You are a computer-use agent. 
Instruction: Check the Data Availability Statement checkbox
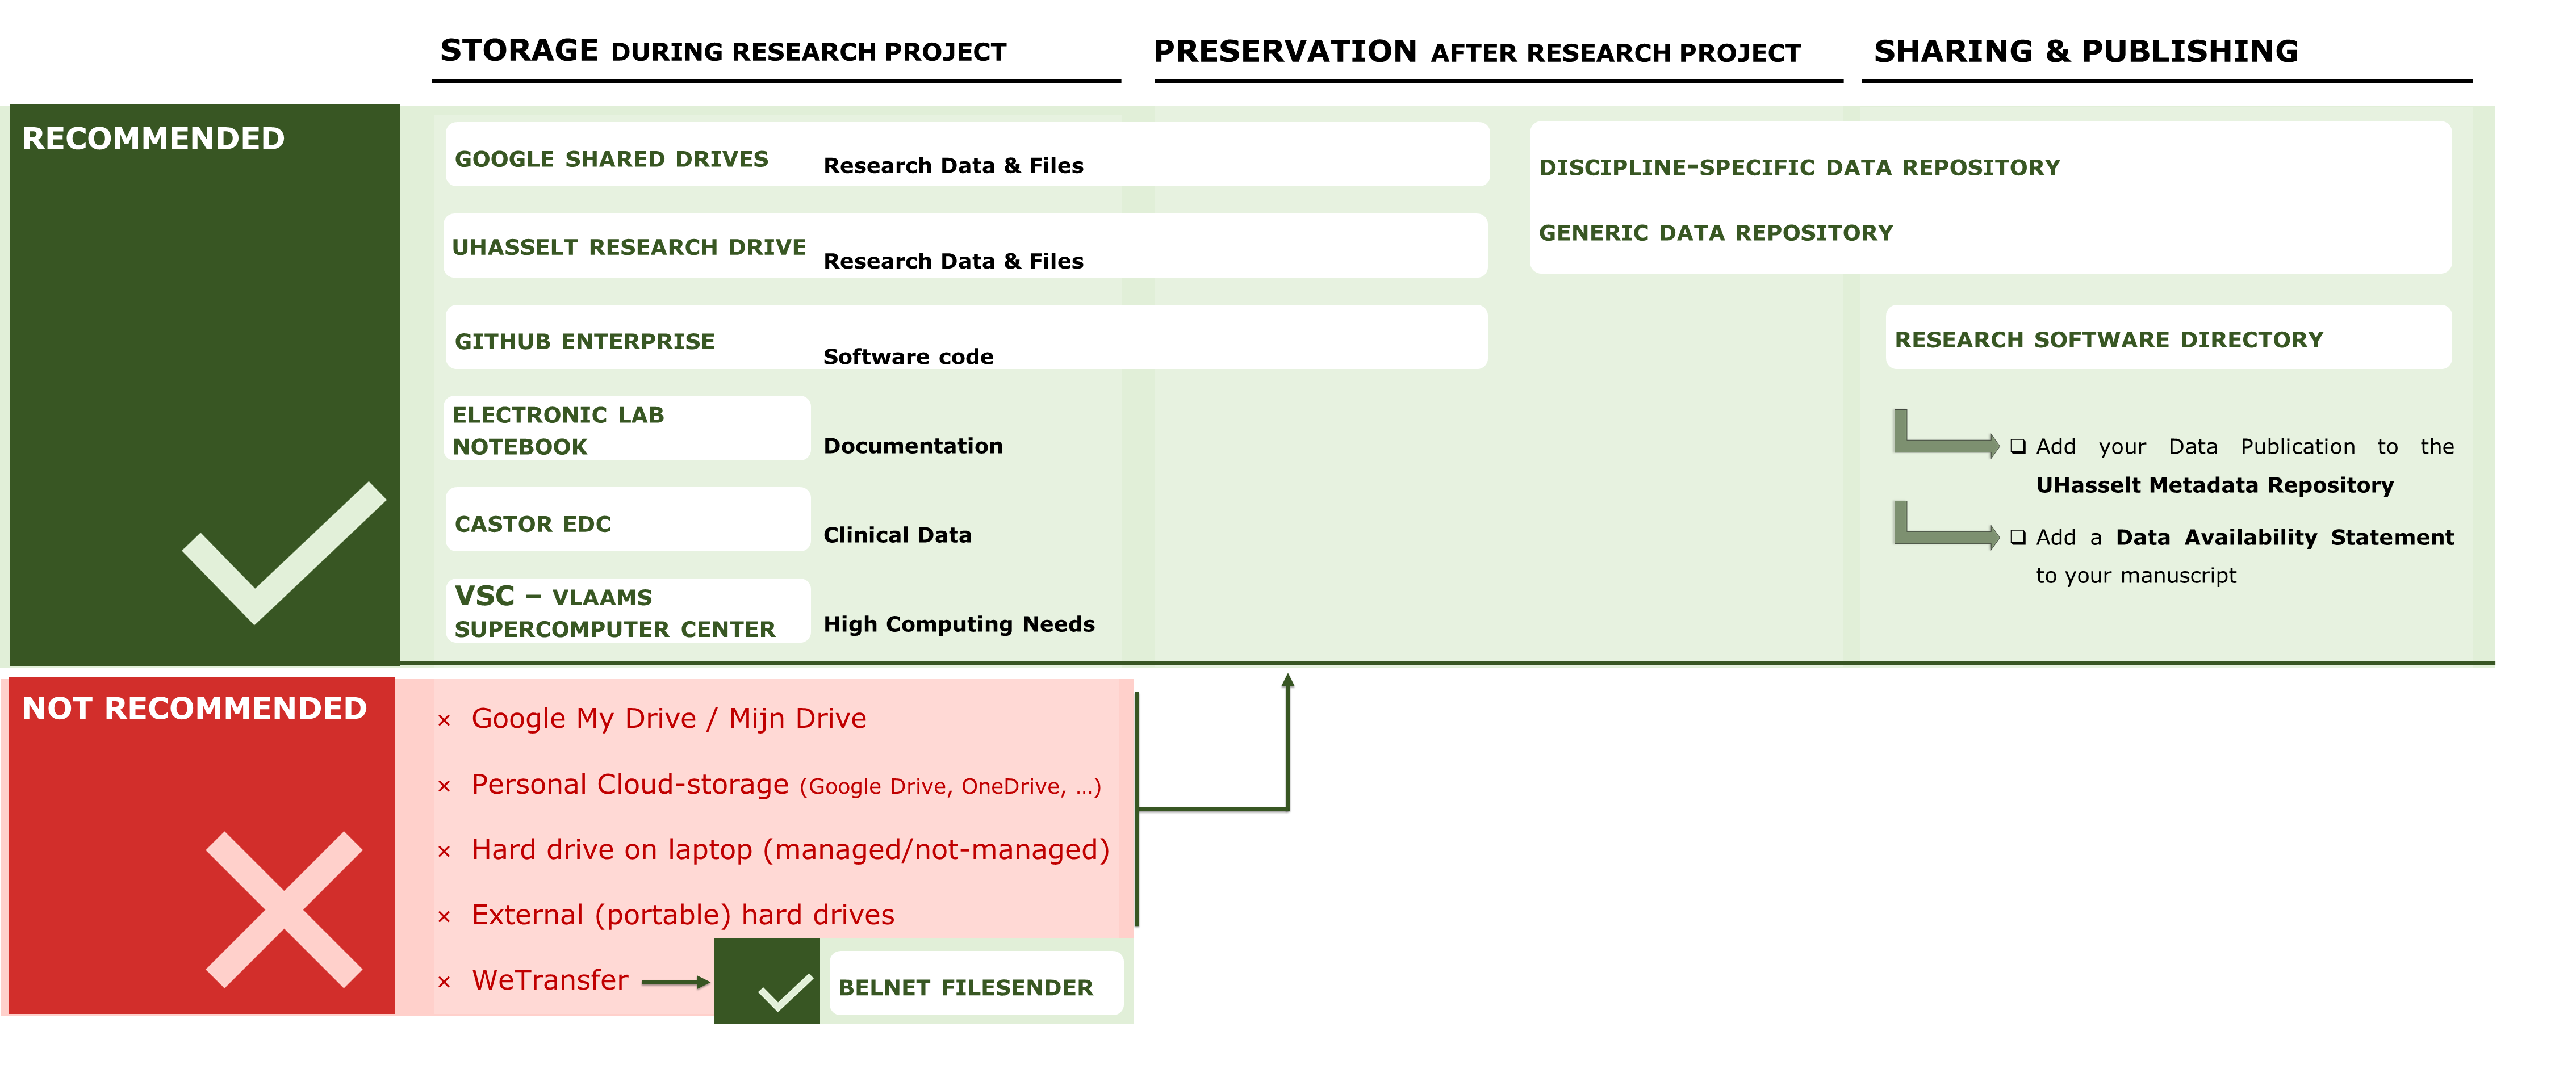2017,537
